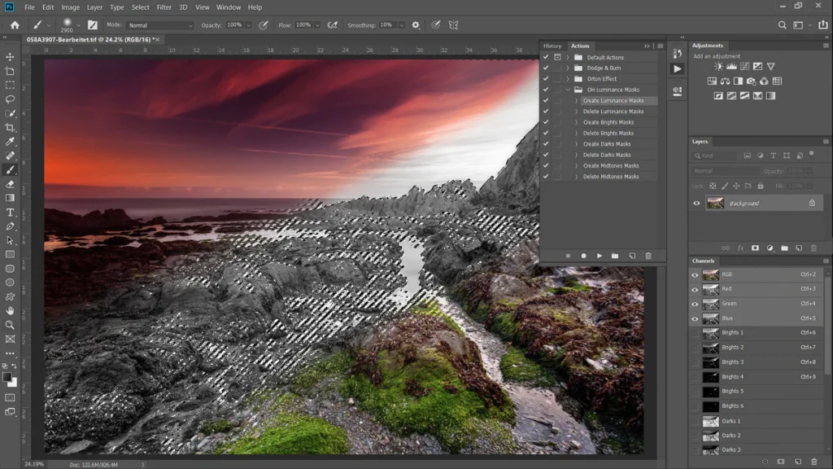Collapse the OH Luminance Masks action set
Image resolution: width=833 pixels, height=469 pixels.
tap(568, 90)
